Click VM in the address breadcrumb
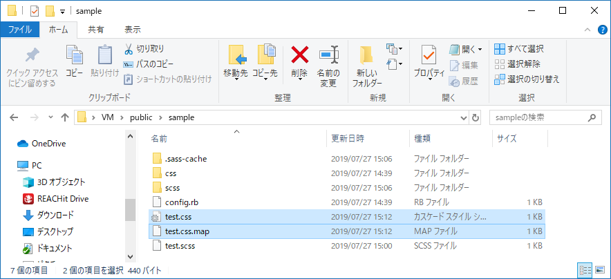Image resolution: width=611 pixels, height=279 pixels. coord(108,117)
